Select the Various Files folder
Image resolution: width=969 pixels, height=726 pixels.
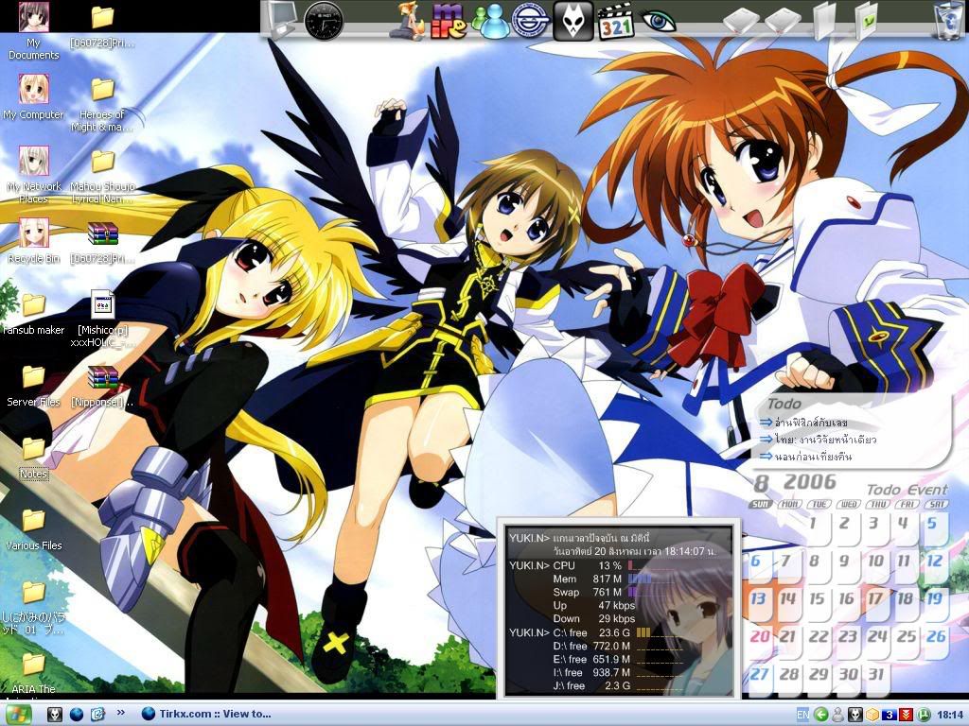click(x=33, y=529)
